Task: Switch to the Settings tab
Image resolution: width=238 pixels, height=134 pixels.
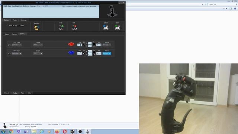Action: pos(23,20)
